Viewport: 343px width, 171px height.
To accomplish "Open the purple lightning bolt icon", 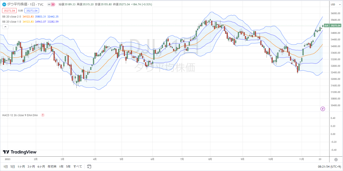I will tap(323, 109).
